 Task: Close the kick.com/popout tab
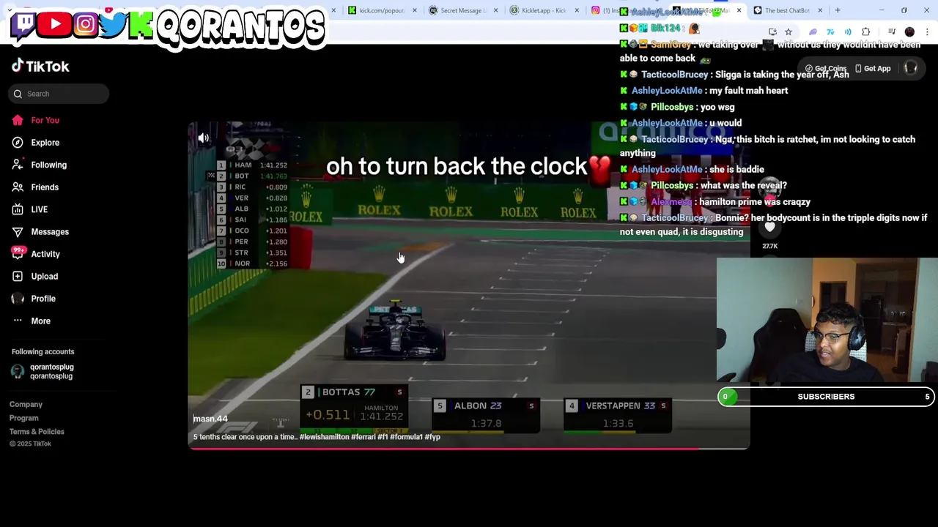pyautogui.click(x=415, y=10)
